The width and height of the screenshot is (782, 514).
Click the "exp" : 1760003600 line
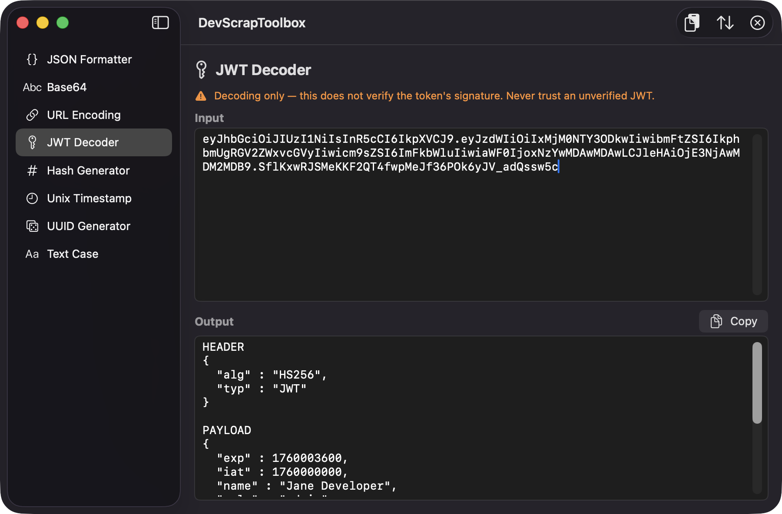point(282,458)
